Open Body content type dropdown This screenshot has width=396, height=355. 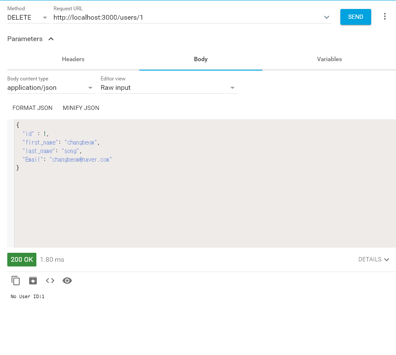[x=51, y=88]
